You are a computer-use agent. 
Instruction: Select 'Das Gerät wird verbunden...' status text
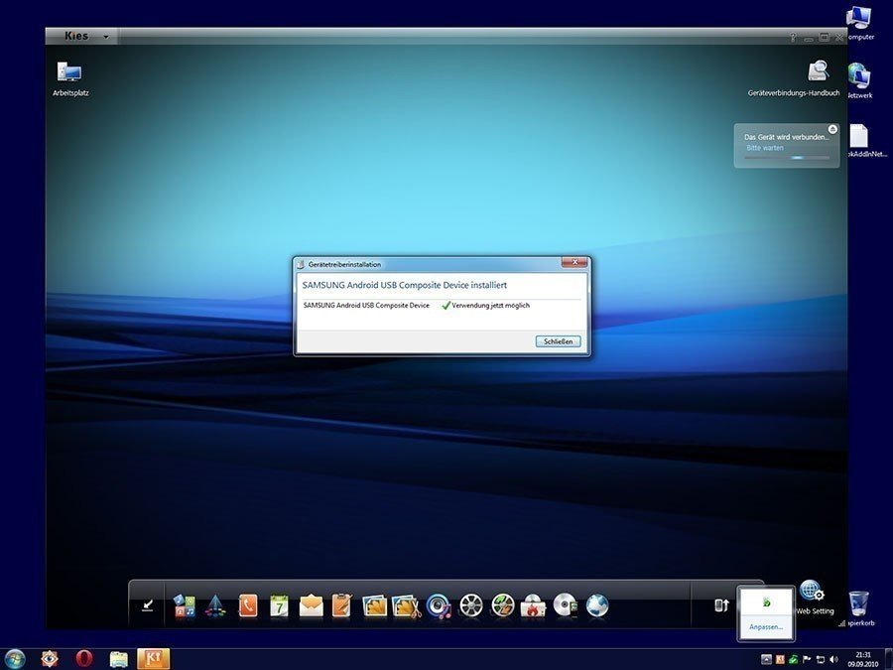pos(787,137)
